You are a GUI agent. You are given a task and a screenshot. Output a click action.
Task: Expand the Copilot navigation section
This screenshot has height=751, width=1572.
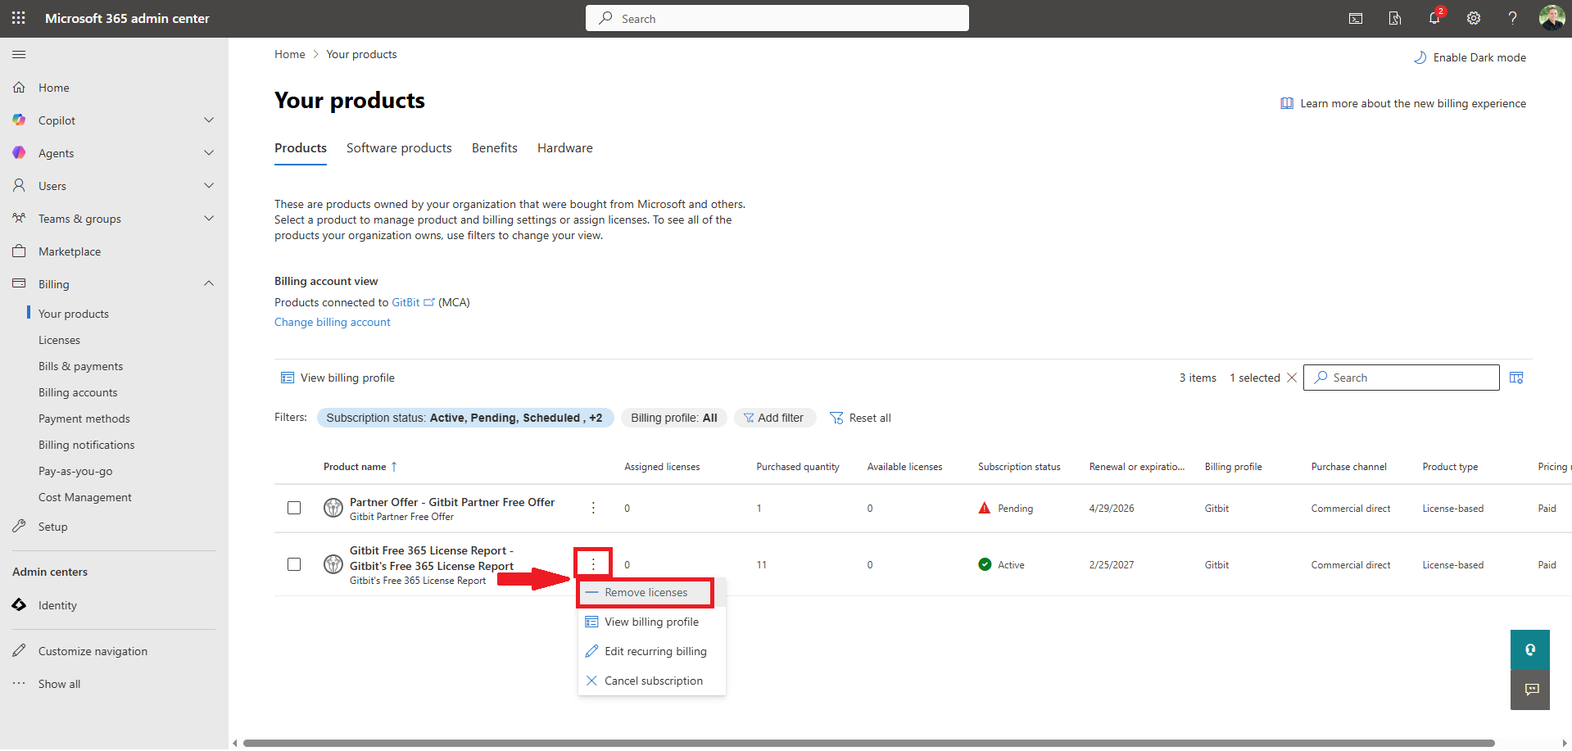tap(209, 120)
